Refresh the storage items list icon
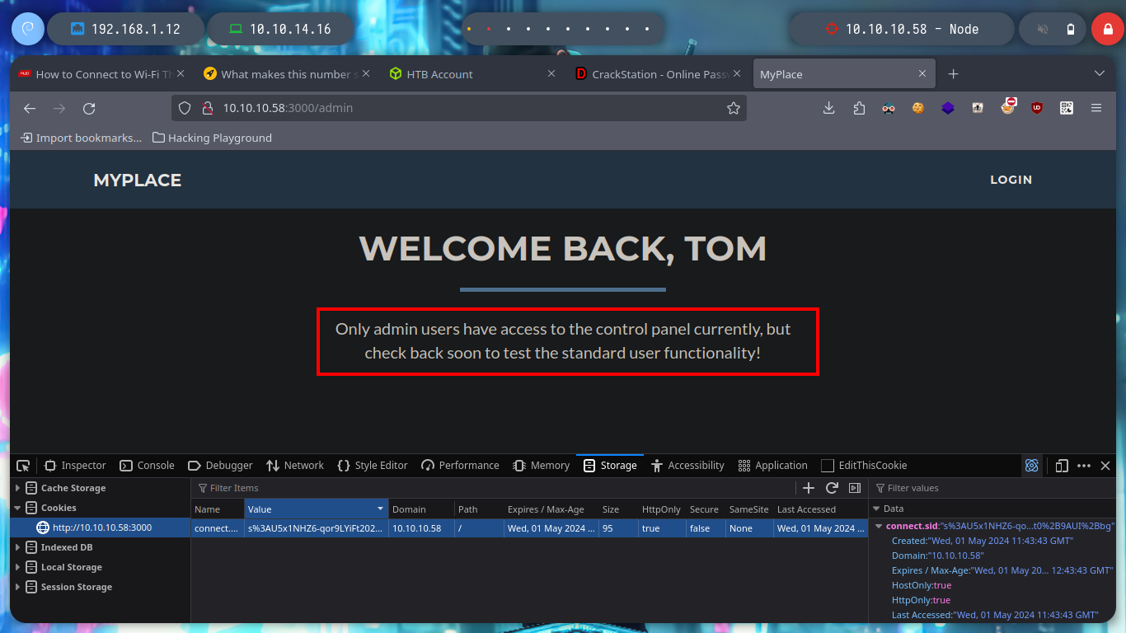The height and width of the screenshot is (633, 1126). tap(832, 488)
